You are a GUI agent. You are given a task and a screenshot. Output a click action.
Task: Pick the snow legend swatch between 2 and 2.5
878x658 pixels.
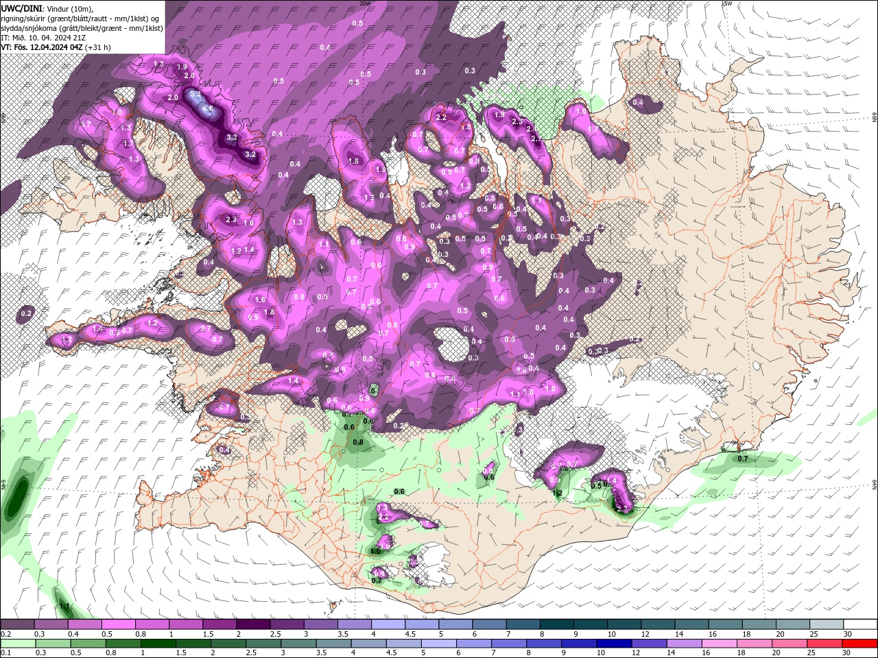tap(253, 624)
